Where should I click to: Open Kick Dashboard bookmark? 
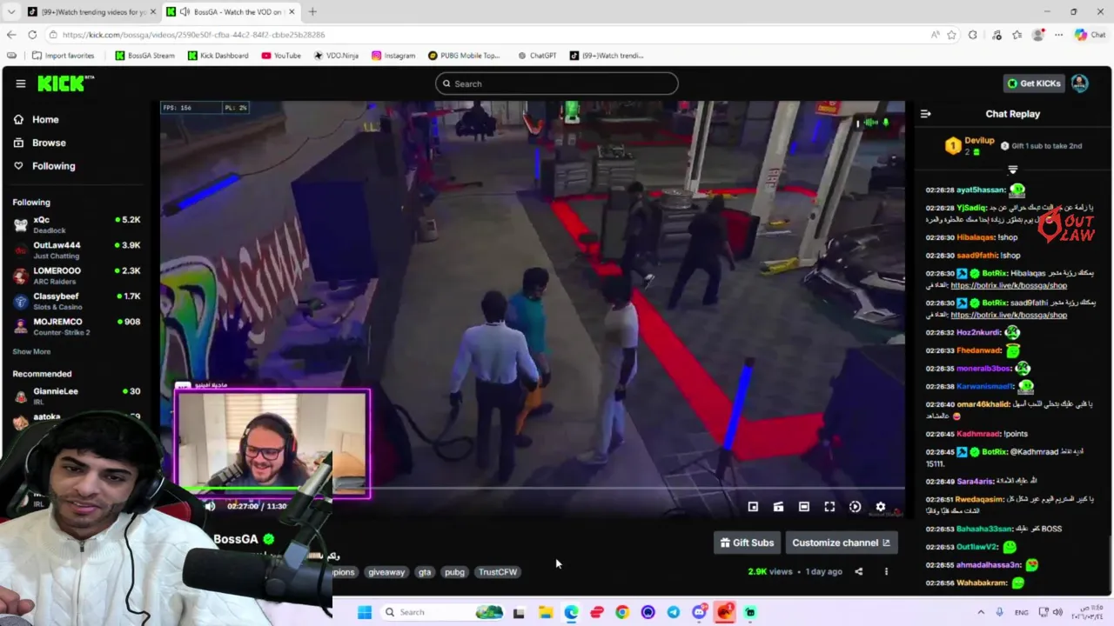tap(218, 56)
